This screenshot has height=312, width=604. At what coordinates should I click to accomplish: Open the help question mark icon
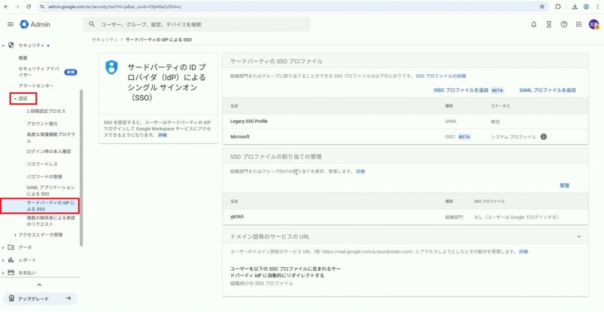click(x=564, y=24)
